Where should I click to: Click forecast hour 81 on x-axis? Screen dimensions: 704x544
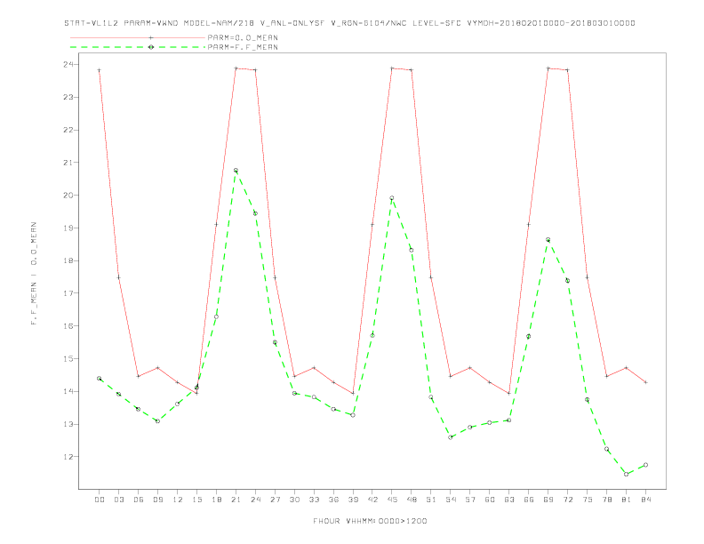[x=627, y=500]
